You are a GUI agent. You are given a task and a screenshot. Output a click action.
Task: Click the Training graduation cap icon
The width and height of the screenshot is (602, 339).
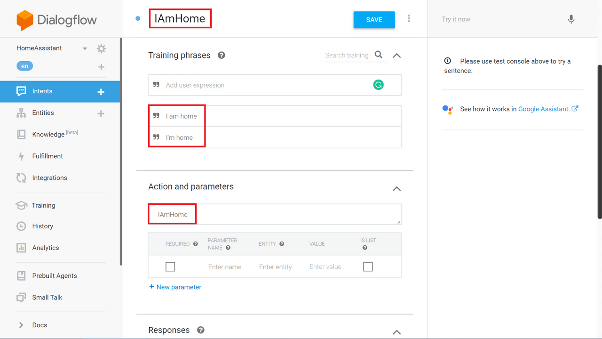21,205
